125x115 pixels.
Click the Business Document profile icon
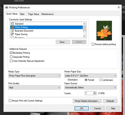pos(12,31)
